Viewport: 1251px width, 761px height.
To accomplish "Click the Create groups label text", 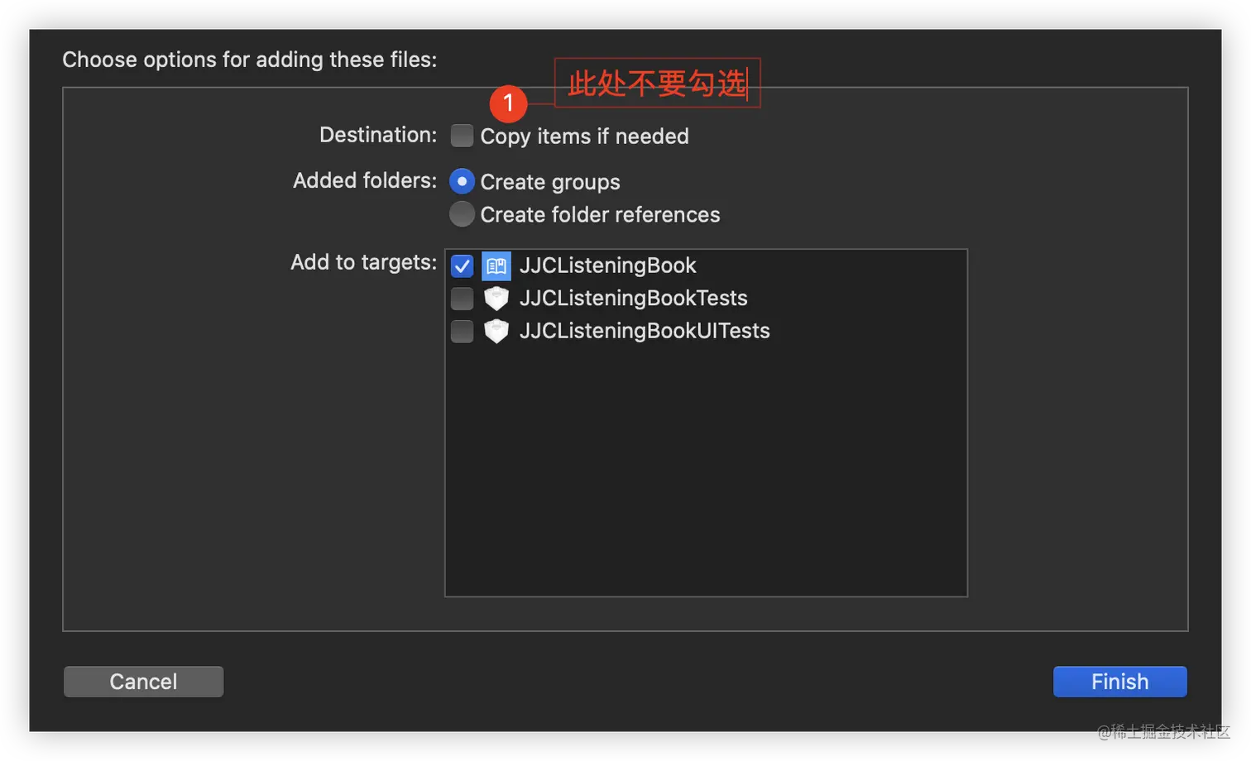I will pyautogui.click(x=550, y=182).
